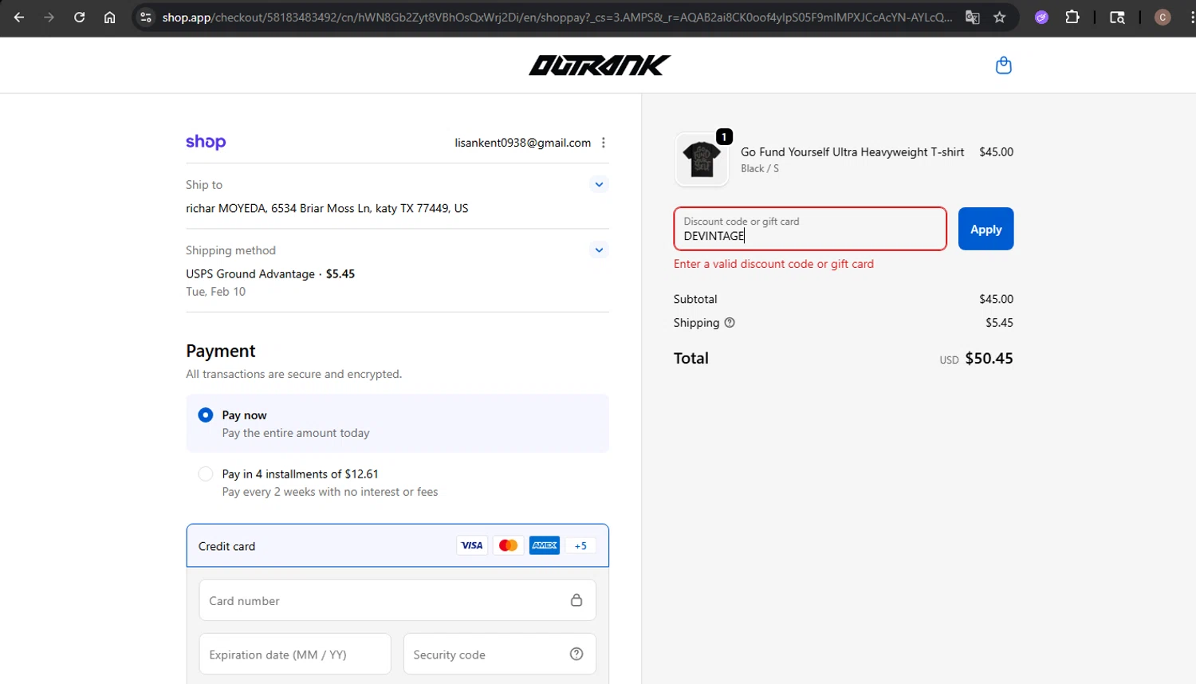Reload the checkout page

pos(79,17)
